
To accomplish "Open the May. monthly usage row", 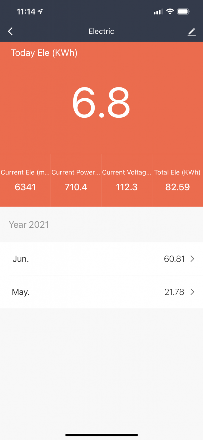I will (101, 292).
